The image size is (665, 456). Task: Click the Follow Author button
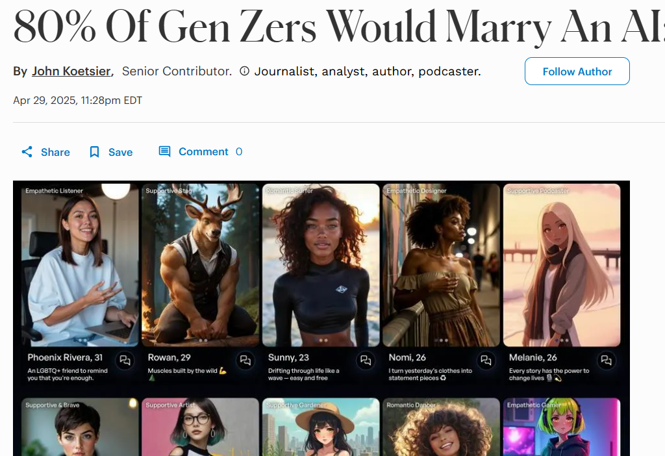point(577,71)
